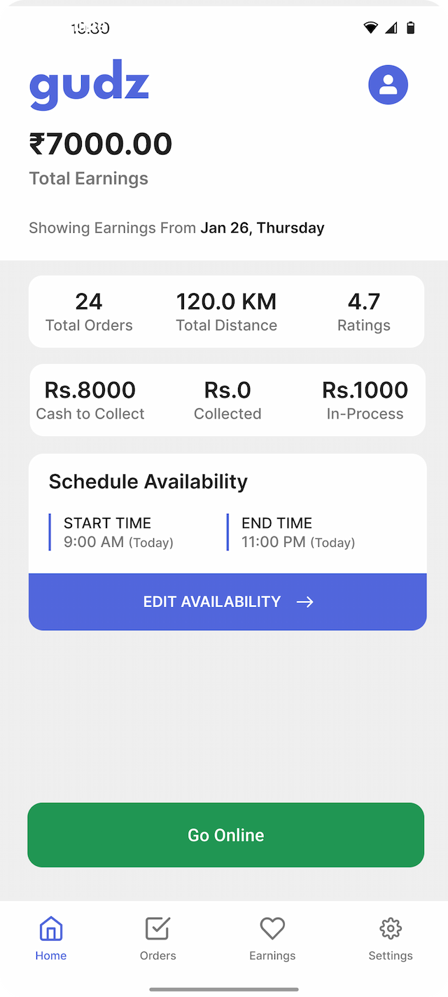This screenshot has width=448, height=997.
Task: Open the user profile icon
Action: [388, 85]
